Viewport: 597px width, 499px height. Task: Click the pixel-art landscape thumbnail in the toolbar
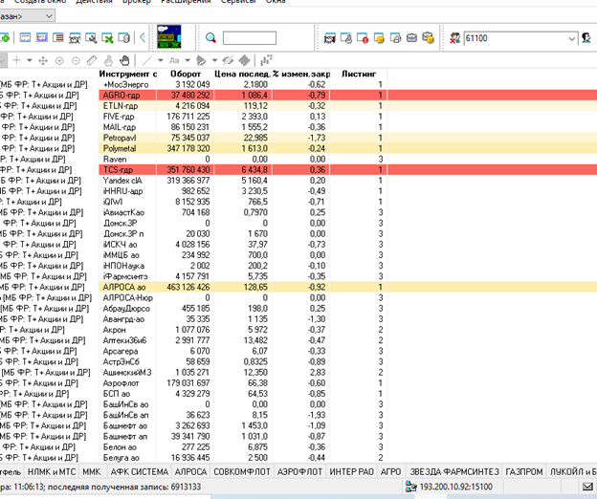169,37
